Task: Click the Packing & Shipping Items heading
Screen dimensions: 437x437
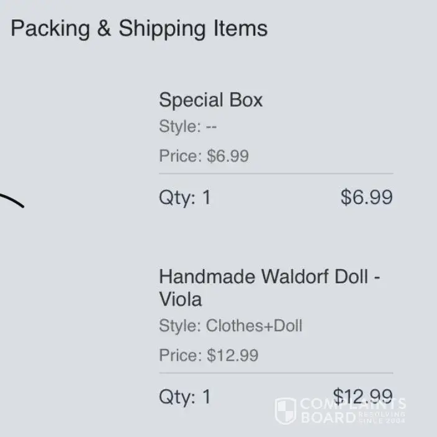Action: click(x=139, y=29)
